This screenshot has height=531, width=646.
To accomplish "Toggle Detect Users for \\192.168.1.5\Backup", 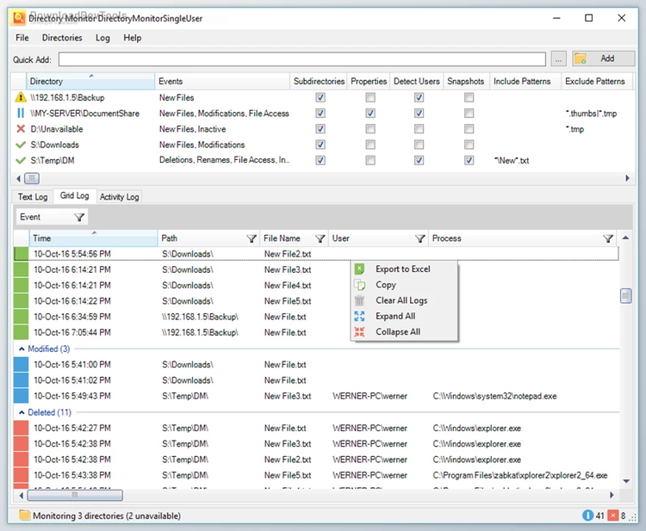I will click(x=419, y=97).
